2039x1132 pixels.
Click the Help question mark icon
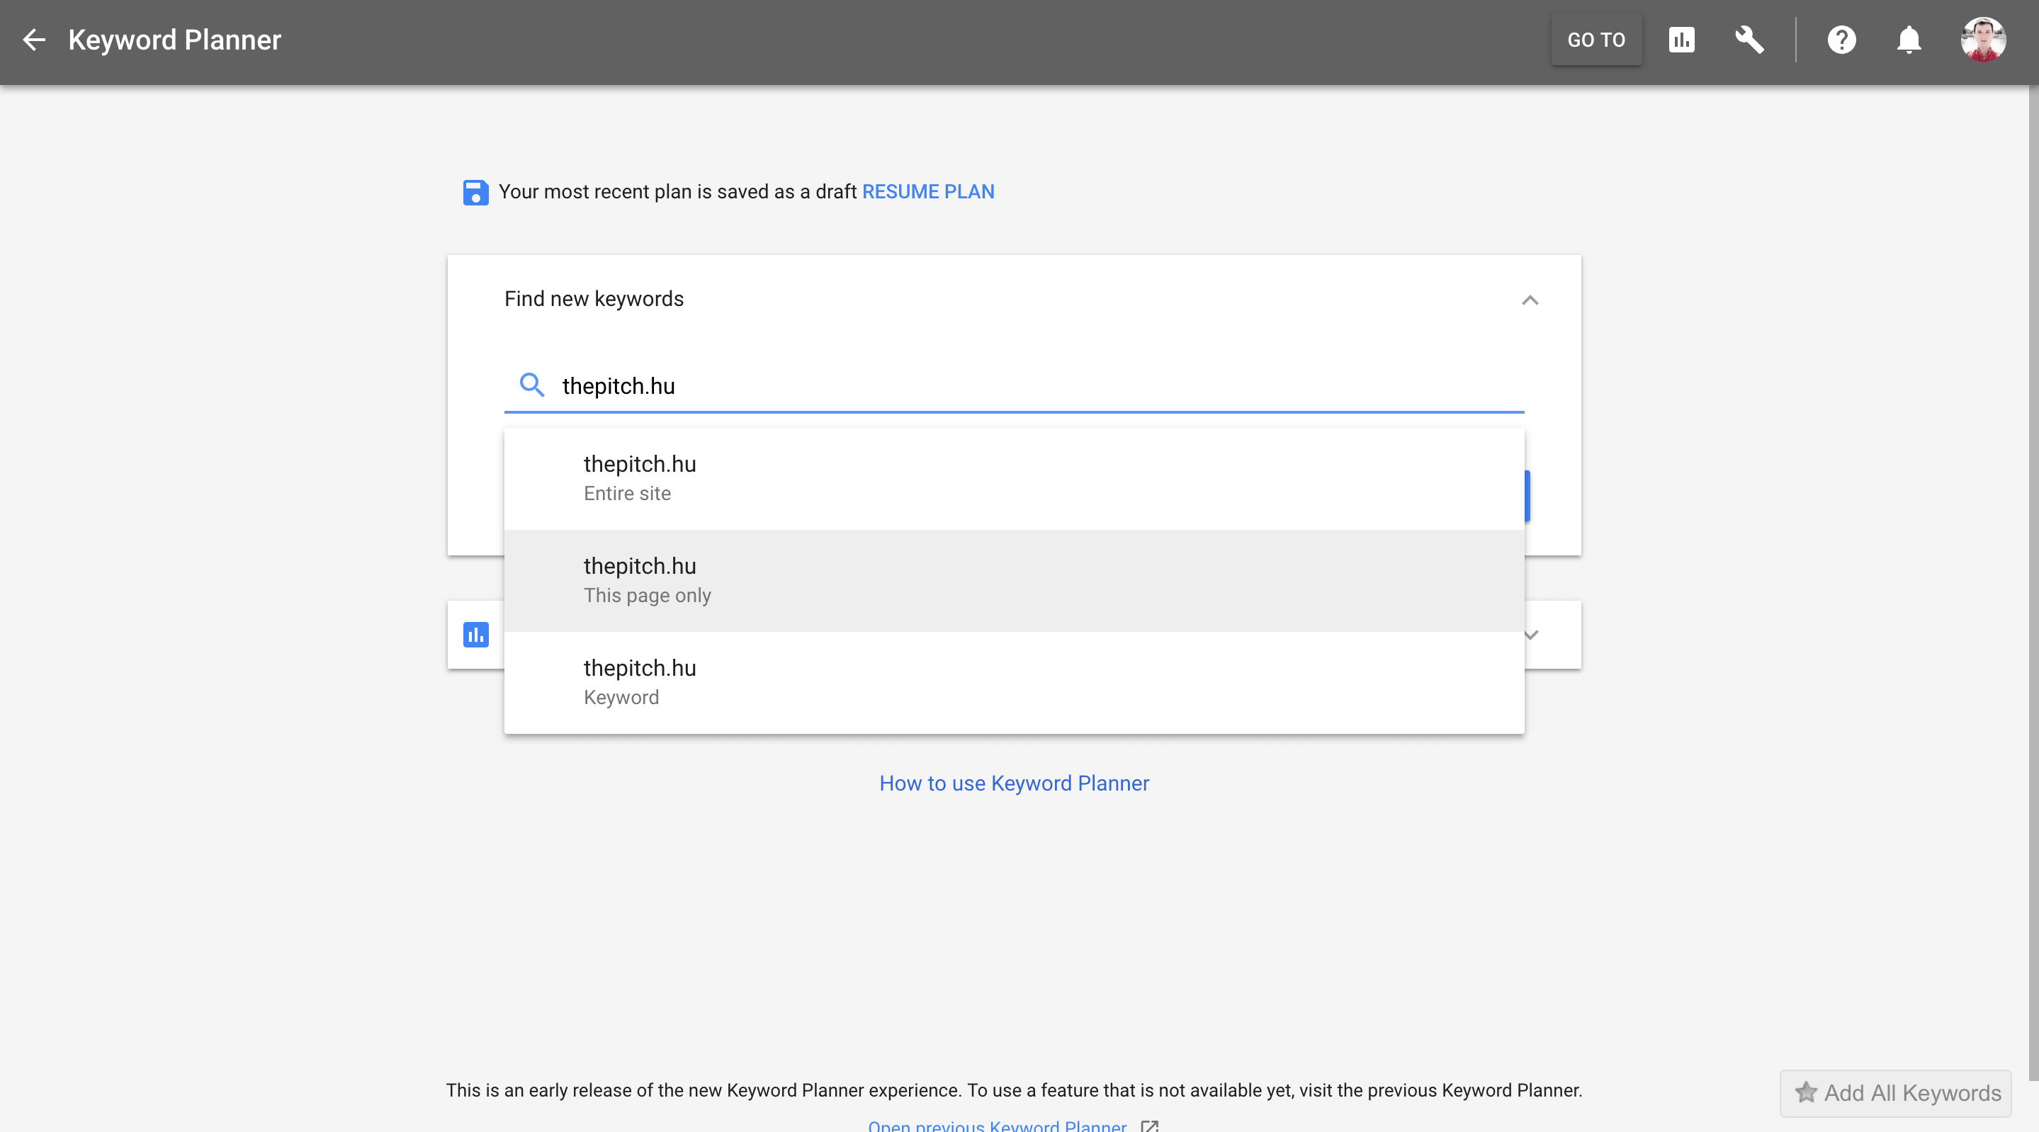coord(1842,40)
